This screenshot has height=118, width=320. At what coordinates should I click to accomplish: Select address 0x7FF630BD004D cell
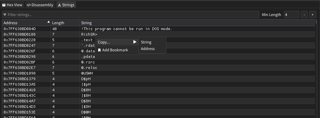tap(20, 29)
